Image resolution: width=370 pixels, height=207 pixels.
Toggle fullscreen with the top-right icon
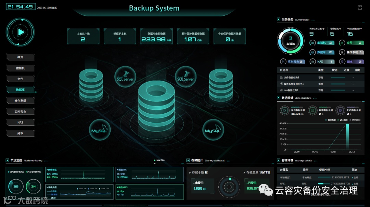[360, 8]
